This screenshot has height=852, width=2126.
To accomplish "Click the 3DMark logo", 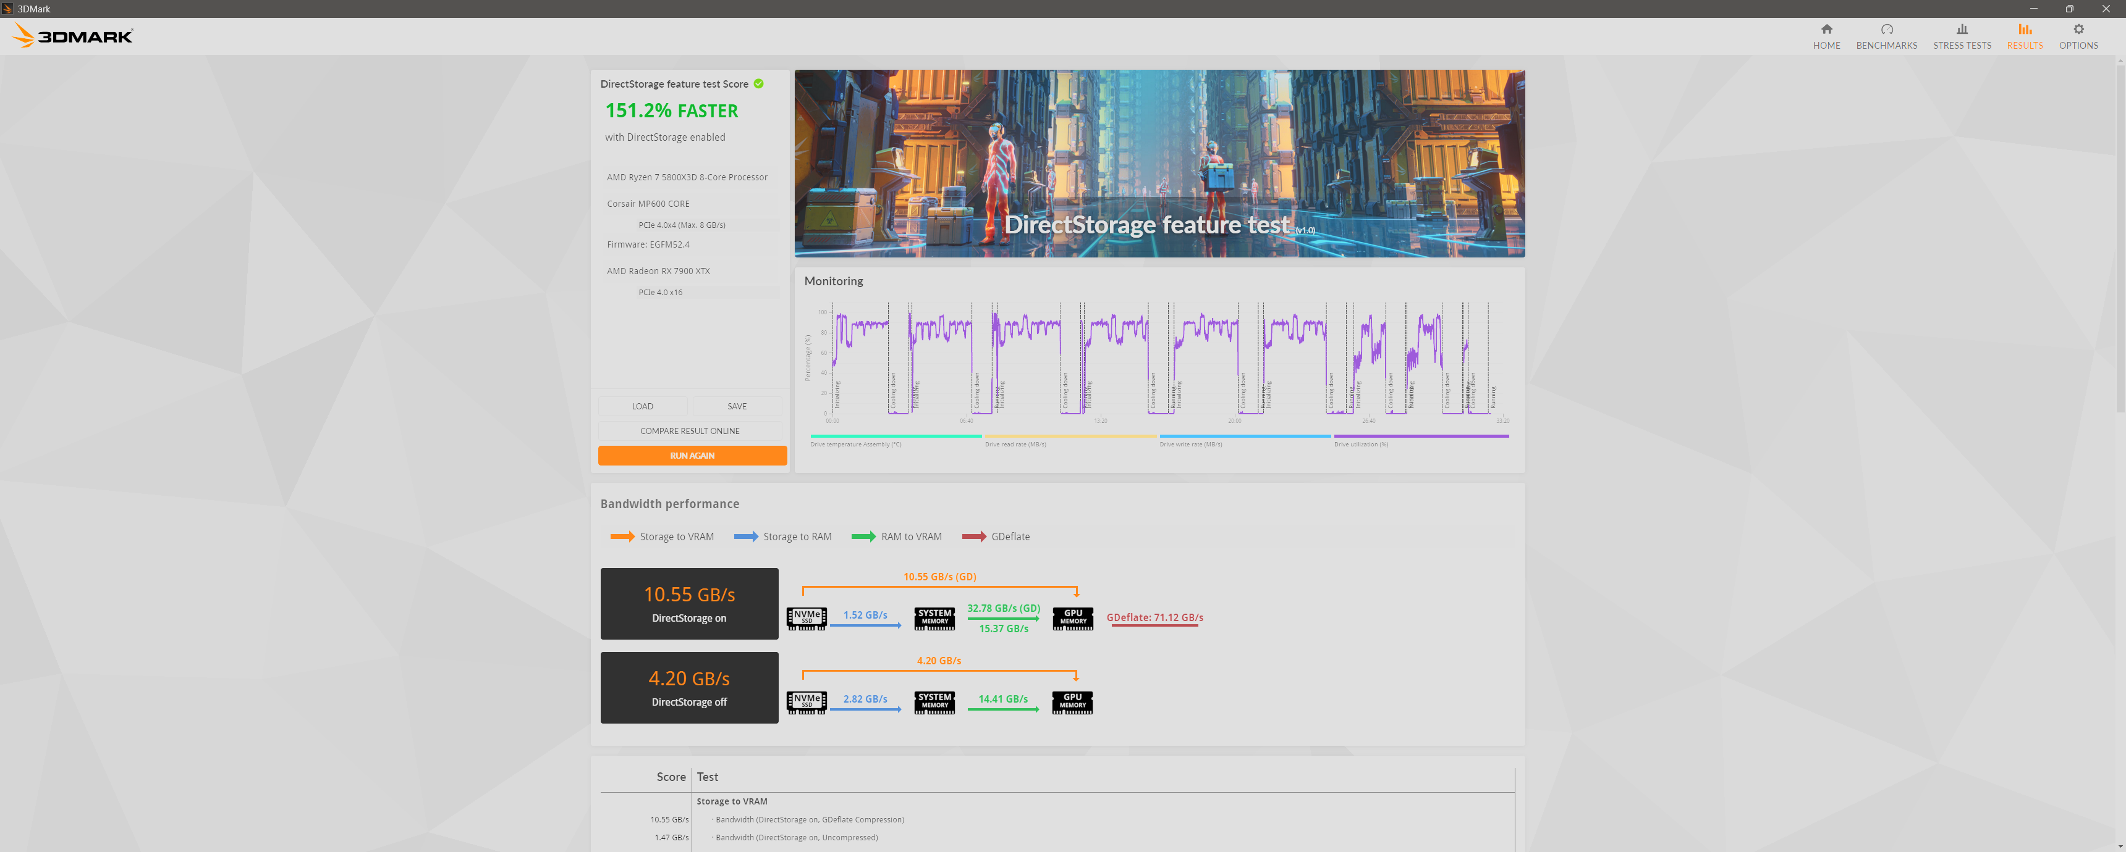I will coord(73,35).
